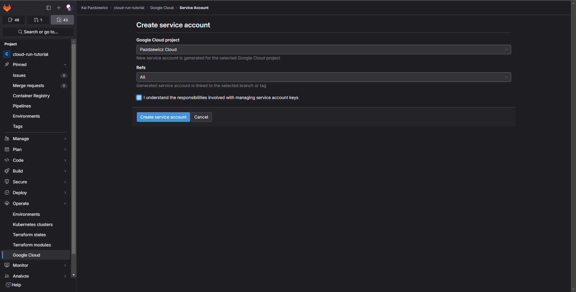This screenshot has width=576, height=292.
Task: Open the user avatar menu
Action: [x=69, y=8]
